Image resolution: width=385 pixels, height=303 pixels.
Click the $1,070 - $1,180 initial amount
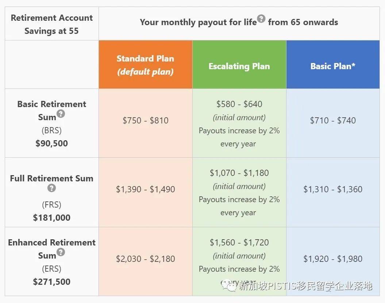pos(239,173)
